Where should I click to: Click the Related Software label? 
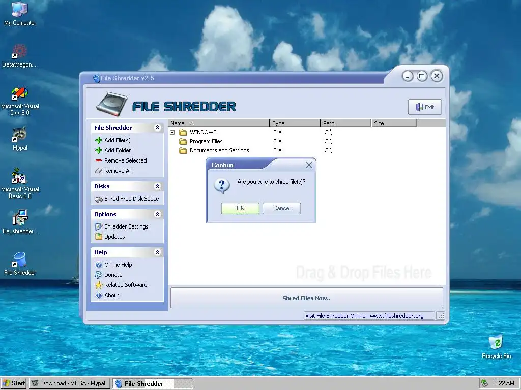[x=126, y=285]
